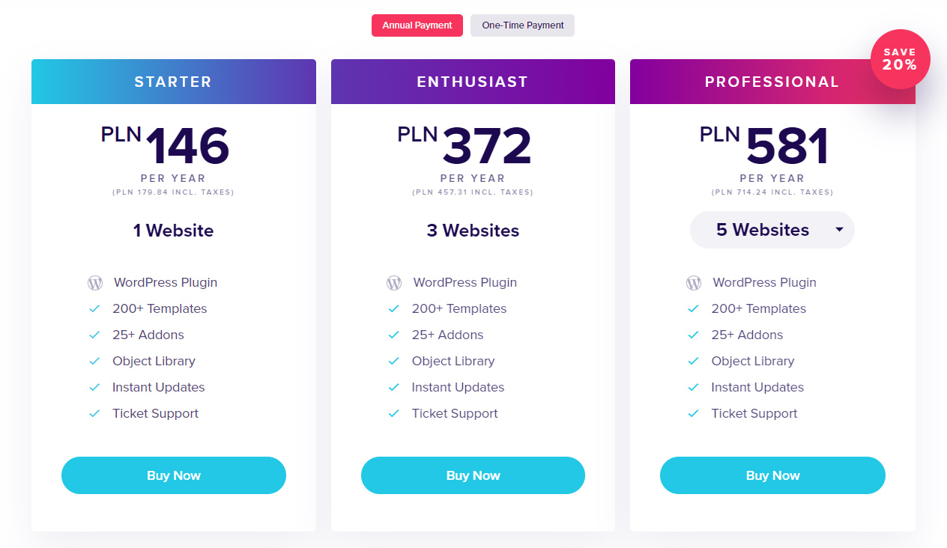
Task: Click the WordPress logo in Professional plan
Action: (694, 283)
